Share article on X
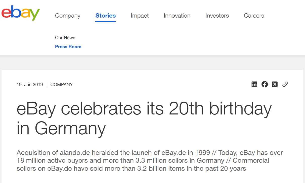This screenshot has height=183, width=305. (x=275, y=84)
